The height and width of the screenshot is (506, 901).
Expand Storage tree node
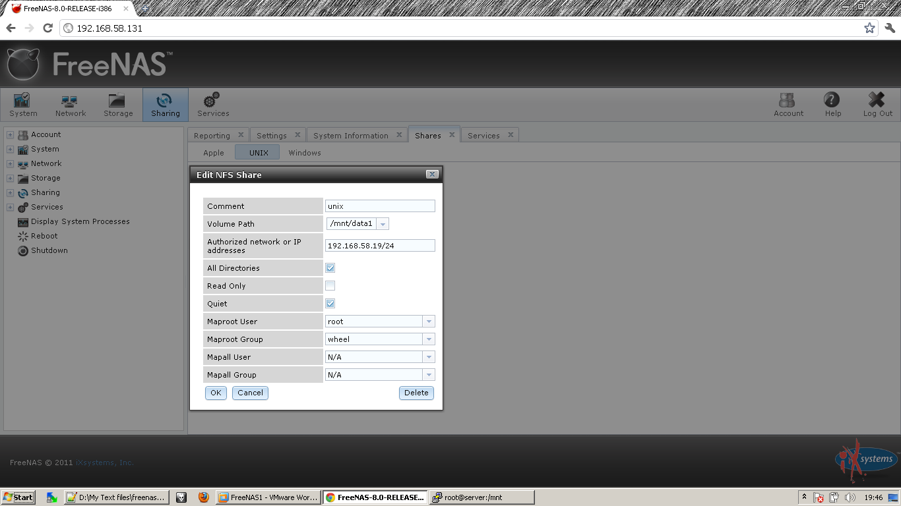pos(10,178)
